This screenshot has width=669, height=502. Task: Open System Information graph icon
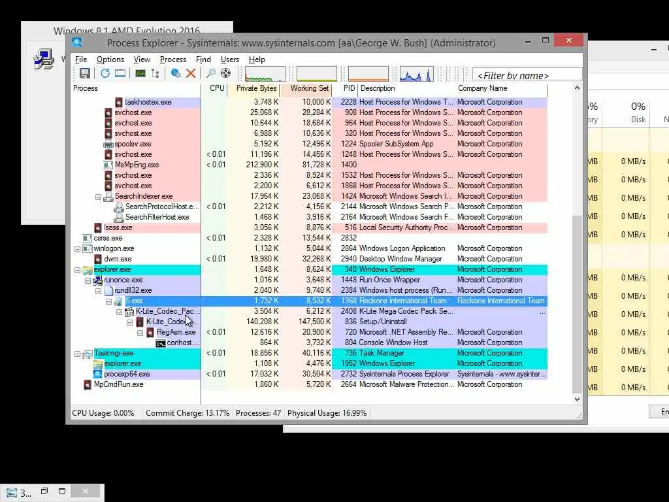tap(140, 73)
